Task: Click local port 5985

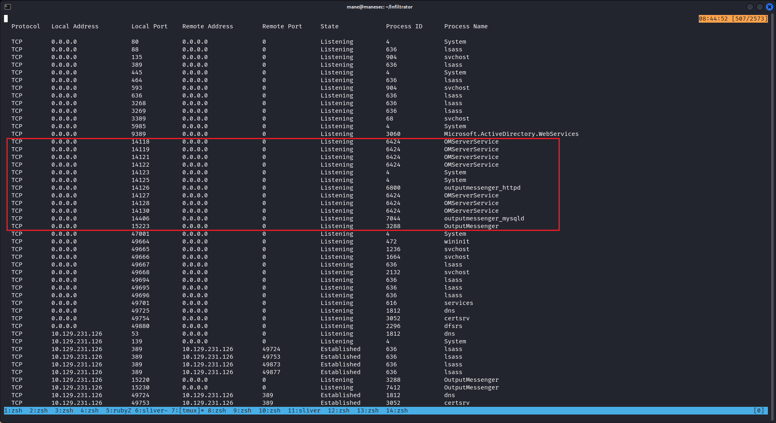Action: pos(139,126)
